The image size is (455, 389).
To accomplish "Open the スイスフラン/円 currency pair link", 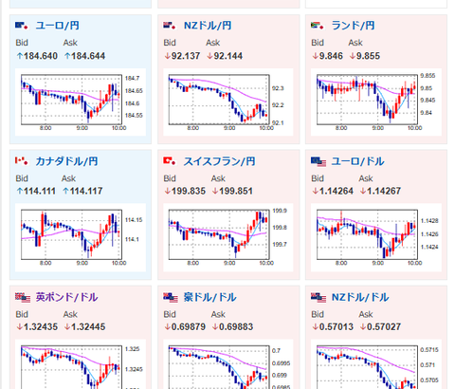I will click(x=219, y=161).
